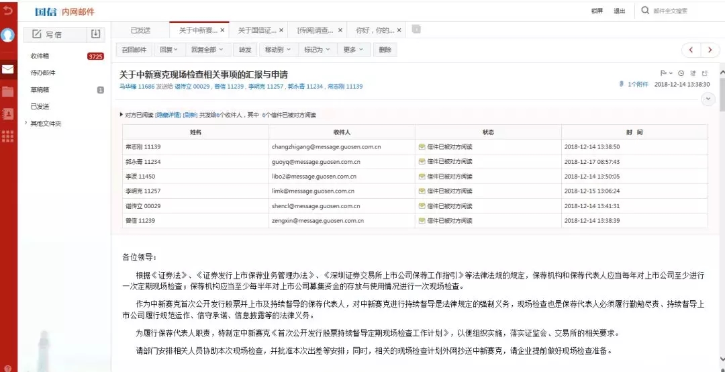
Task: Open the apps grid icon in sidebar
Action: [8, 136]
